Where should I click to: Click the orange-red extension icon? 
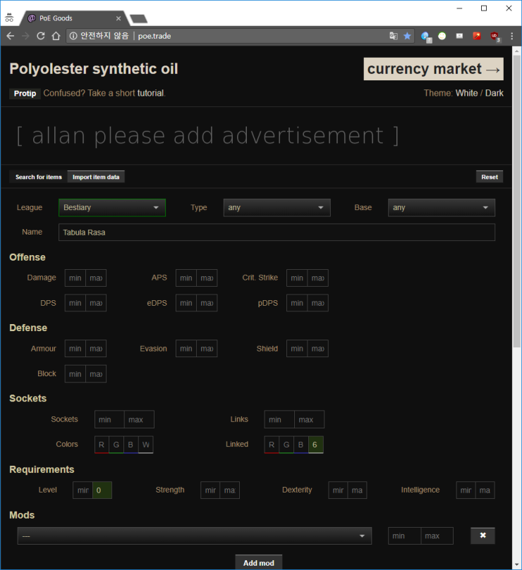477,36
